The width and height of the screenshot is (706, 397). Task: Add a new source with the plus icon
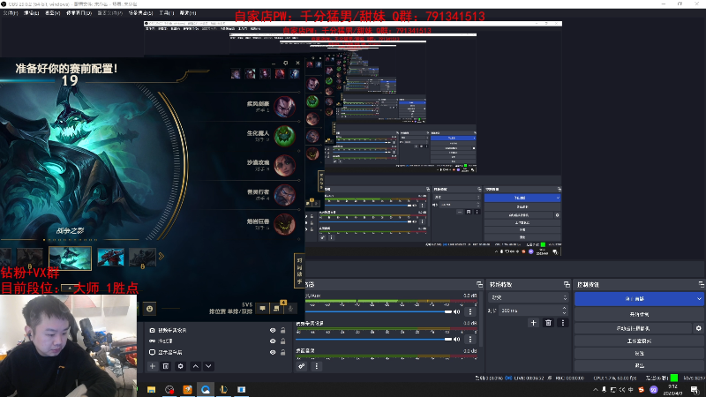click(x=152, y=366)
